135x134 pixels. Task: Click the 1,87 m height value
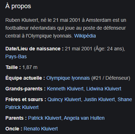point(30,67)
